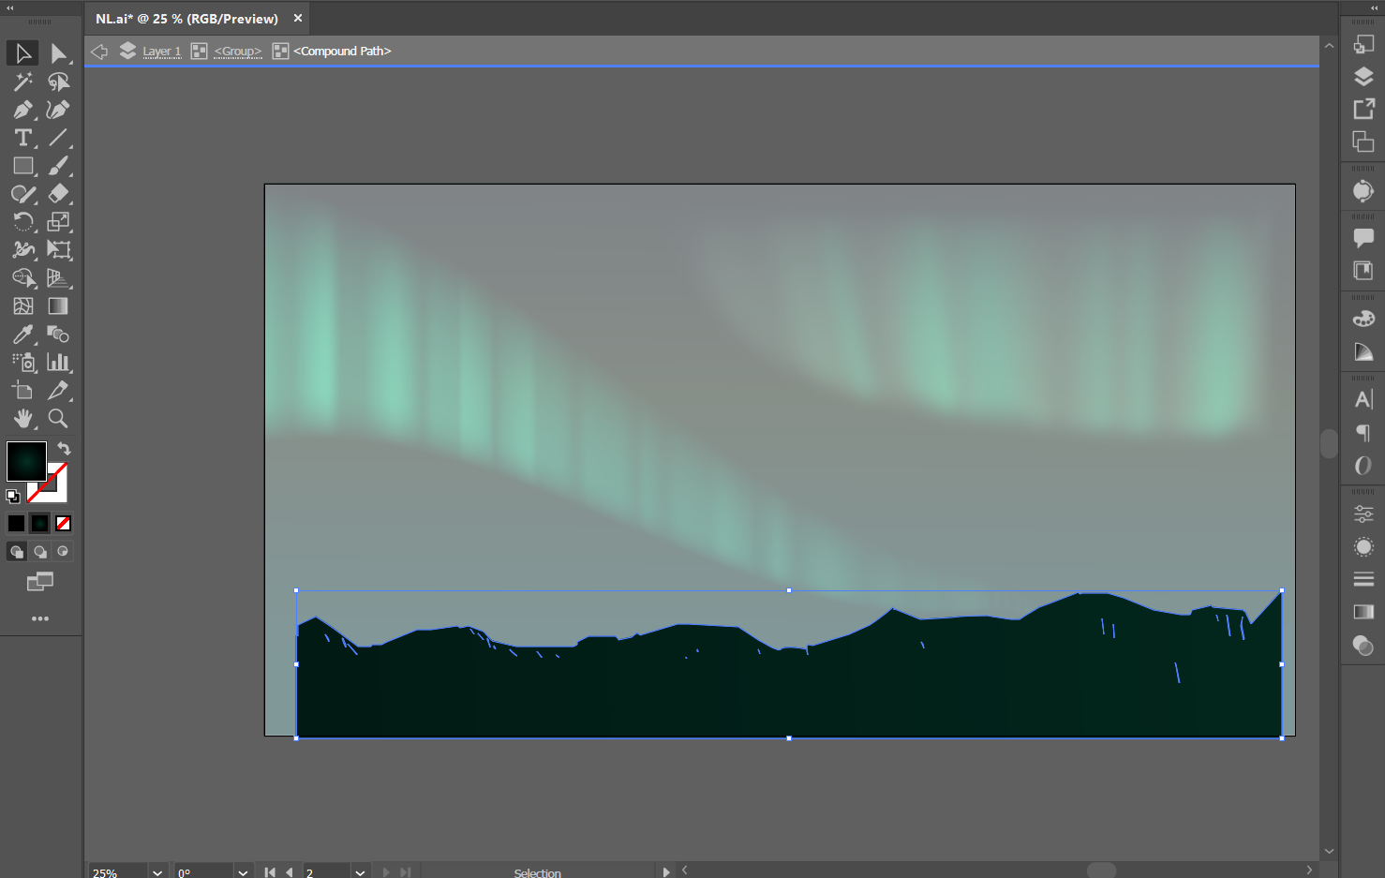Select the Gradient tool
Screen dimensions: 1385x878
point(58,306)
